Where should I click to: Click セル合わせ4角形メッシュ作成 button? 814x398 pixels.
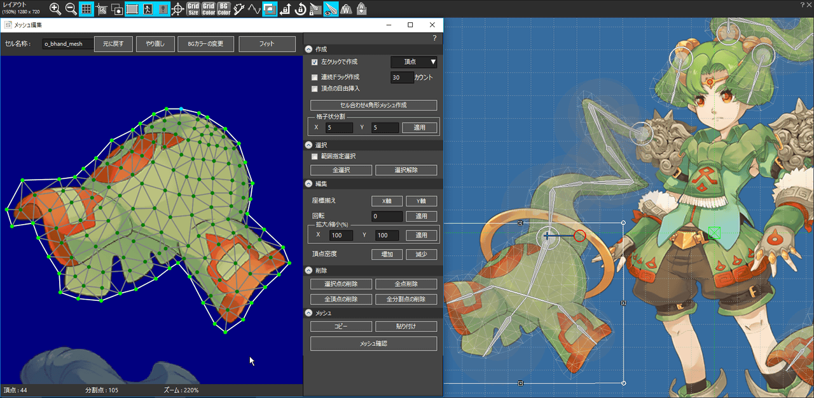tap(374, 105)
